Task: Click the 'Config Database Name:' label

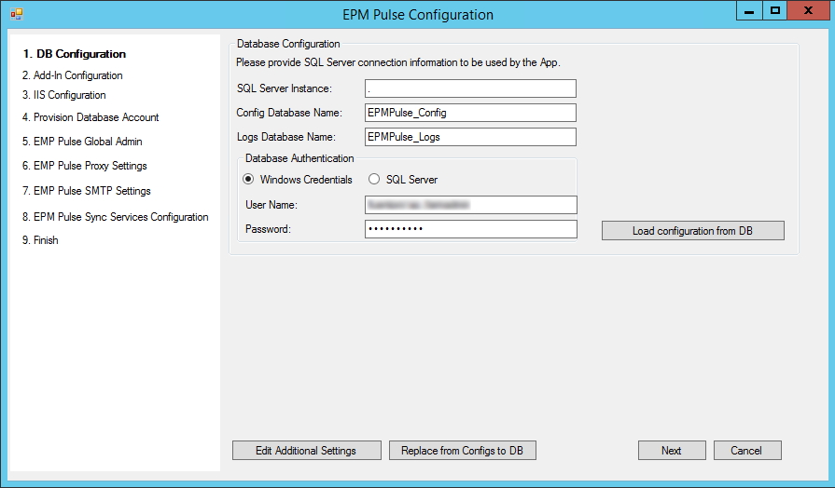Action: 290,113
